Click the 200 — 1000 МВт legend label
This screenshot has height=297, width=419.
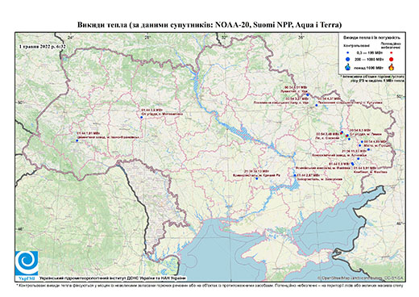click(369, 59)
